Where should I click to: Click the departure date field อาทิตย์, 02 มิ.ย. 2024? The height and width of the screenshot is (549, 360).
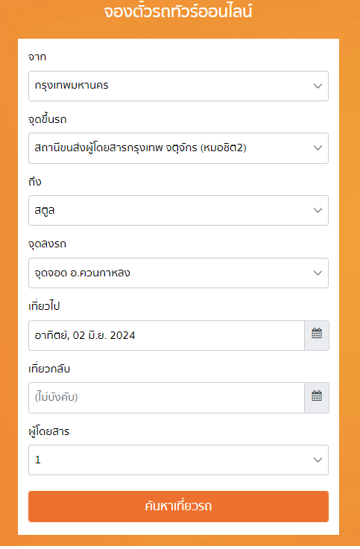tap(166, 335)
